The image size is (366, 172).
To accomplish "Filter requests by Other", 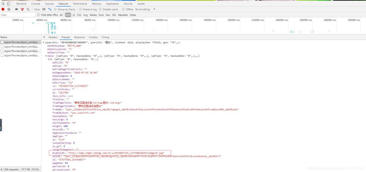I will tap(133, 15).
